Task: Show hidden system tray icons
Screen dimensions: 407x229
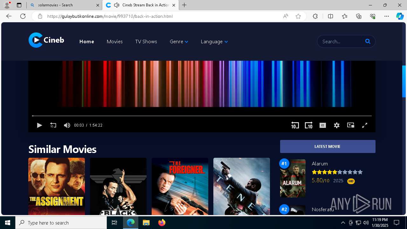Action: [x=343, y=223]
